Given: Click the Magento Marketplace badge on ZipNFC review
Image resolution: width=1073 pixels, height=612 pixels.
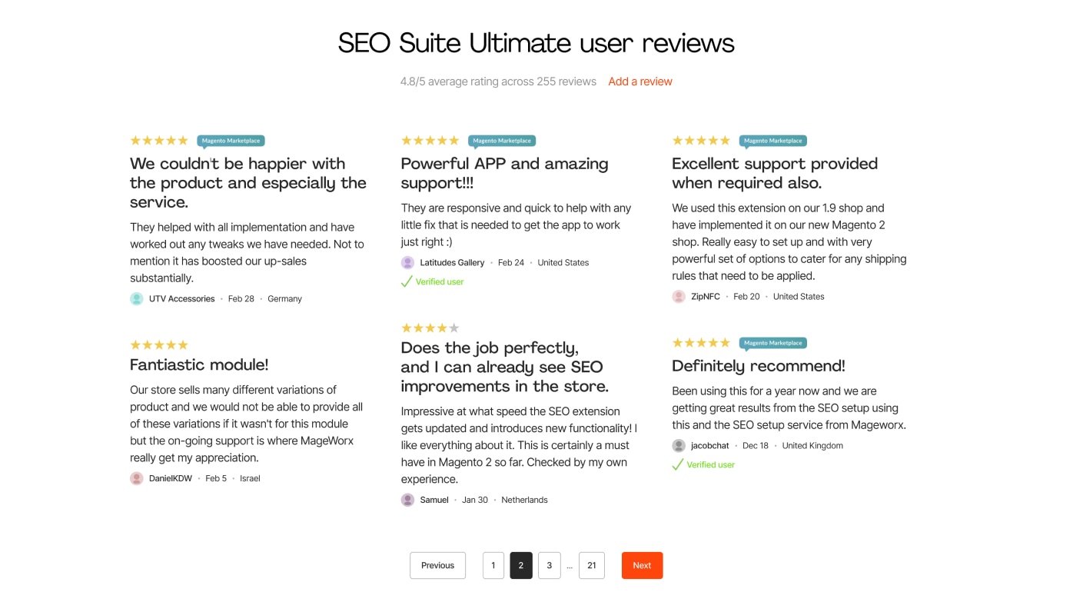Looking at the screenshot, I should [772, 141].
